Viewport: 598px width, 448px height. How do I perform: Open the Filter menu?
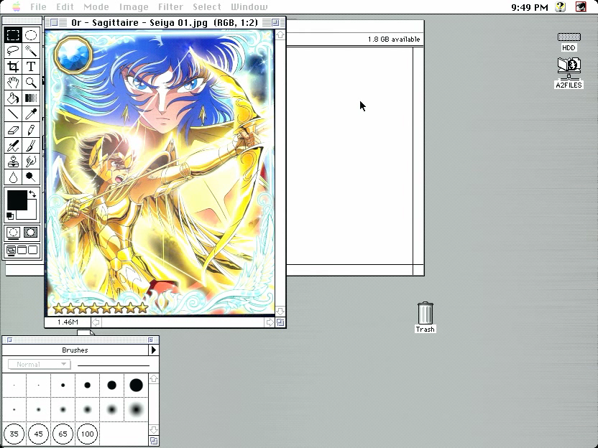[170, 7]
